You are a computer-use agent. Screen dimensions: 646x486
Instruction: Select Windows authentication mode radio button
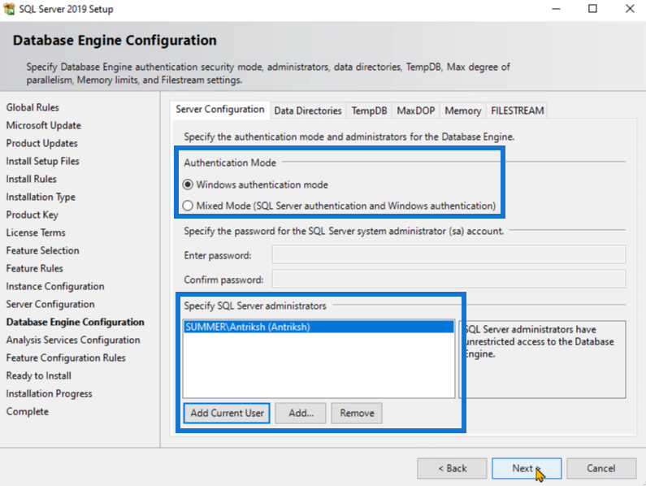(x=188, y=184)
